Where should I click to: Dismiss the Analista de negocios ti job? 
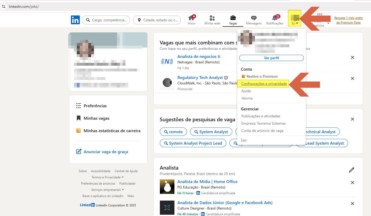point(353,57)
